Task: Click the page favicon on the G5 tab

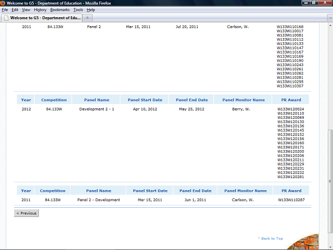Action: pyautogui.click(x=5, y=17)
